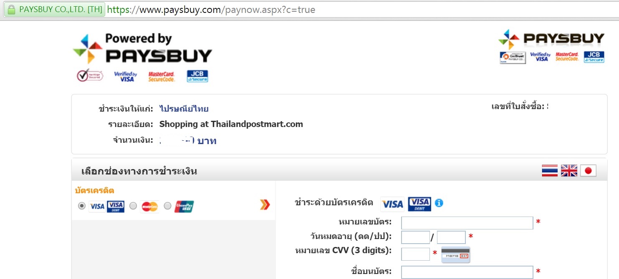Click the CVV number input field
Image resolution: width=619 pixels, height=279 pixels.
[415, 254]
